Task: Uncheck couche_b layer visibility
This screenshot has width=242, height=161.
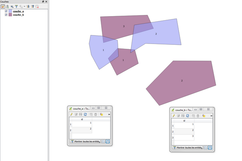Action: coord(6,15)
